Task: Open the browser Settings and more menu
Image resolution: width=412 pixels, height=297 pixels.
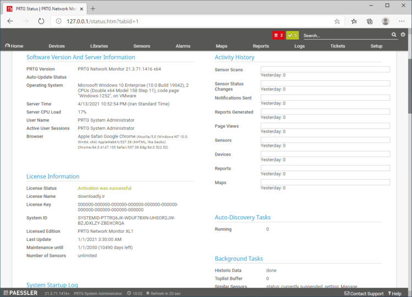Action: [402, 21]
